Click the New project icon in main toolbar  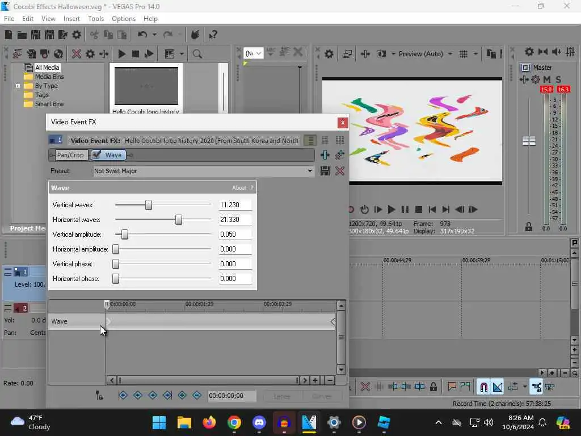tap(9, 35)
